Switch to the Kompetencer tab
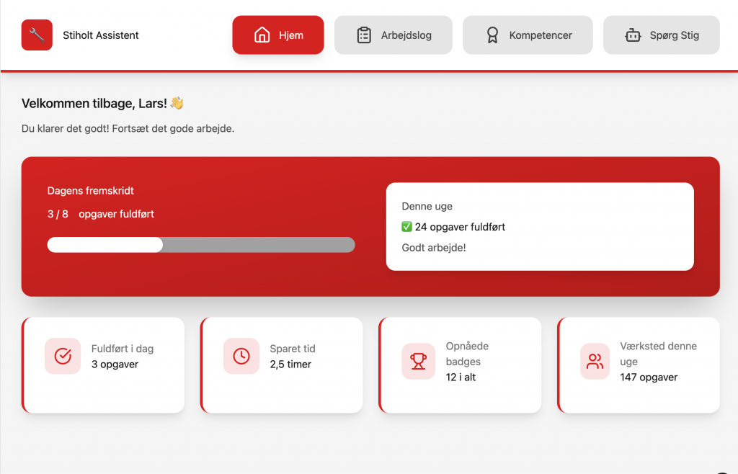The width and height of the screenshot is (738, 474). tap(528, 35)
